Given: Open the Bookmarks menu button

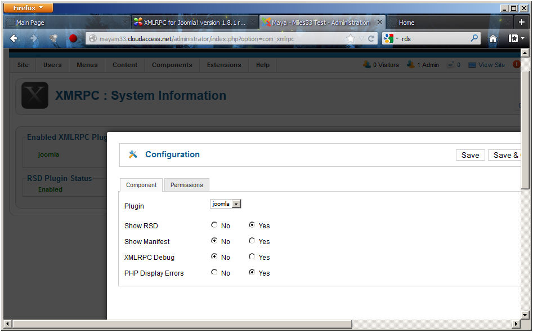Looking at the screenshot, I should [x=516, y=38].
